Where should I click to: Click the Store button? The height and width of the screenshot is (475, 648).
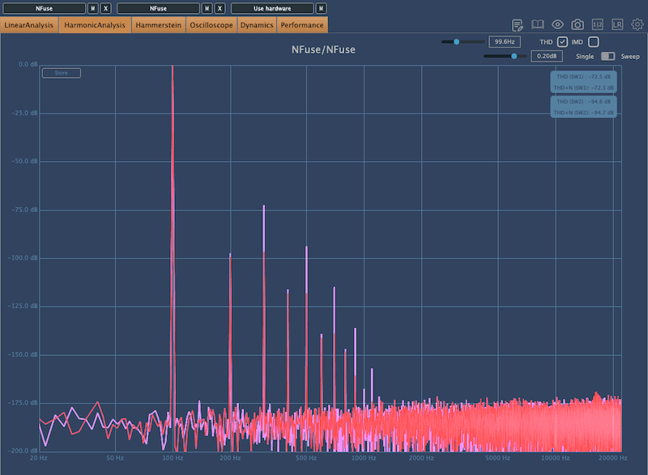[62, 73]
